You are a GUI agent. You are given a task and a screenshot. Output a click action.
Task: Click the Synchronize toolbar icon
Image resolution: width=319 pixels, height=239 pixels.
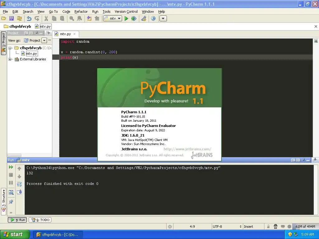(19, 18)
